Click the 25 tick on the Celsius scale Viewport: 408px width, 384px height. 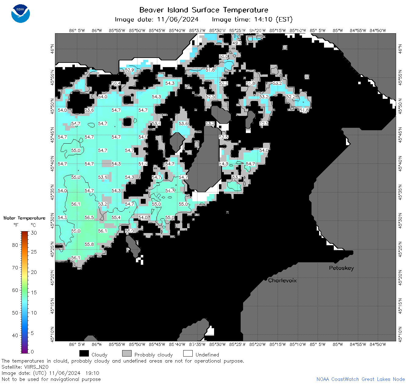point(34,252)
